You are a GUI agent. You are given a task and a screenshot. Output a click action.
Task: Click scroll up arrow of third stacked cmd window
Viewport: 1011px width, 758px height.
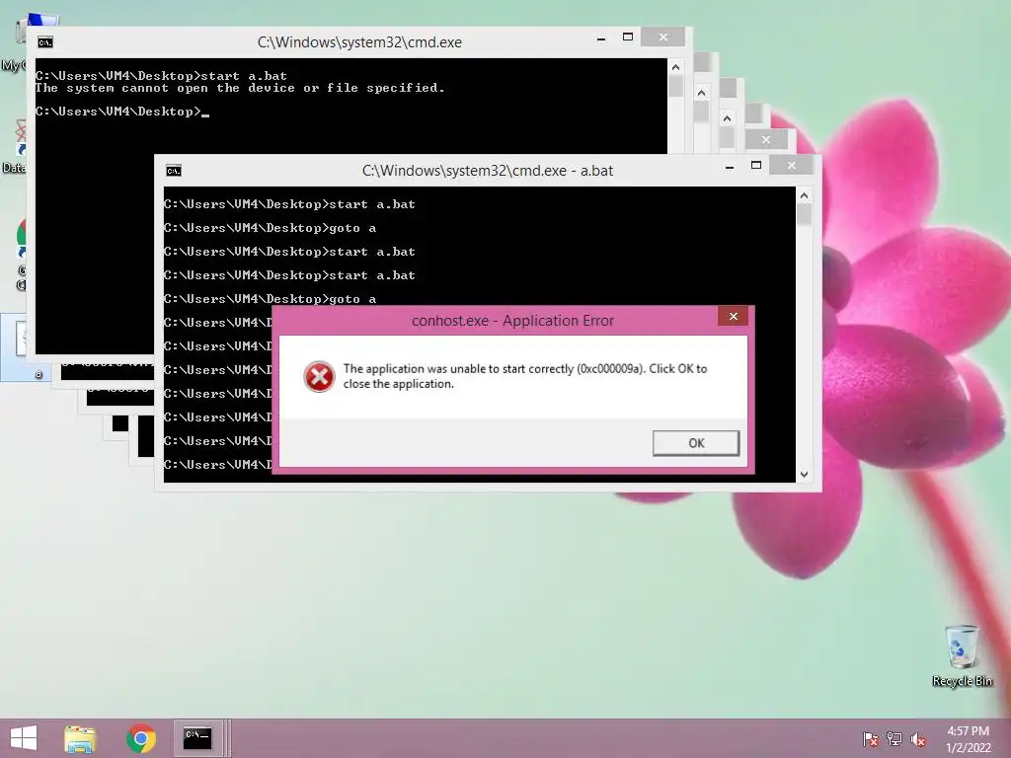728,118
